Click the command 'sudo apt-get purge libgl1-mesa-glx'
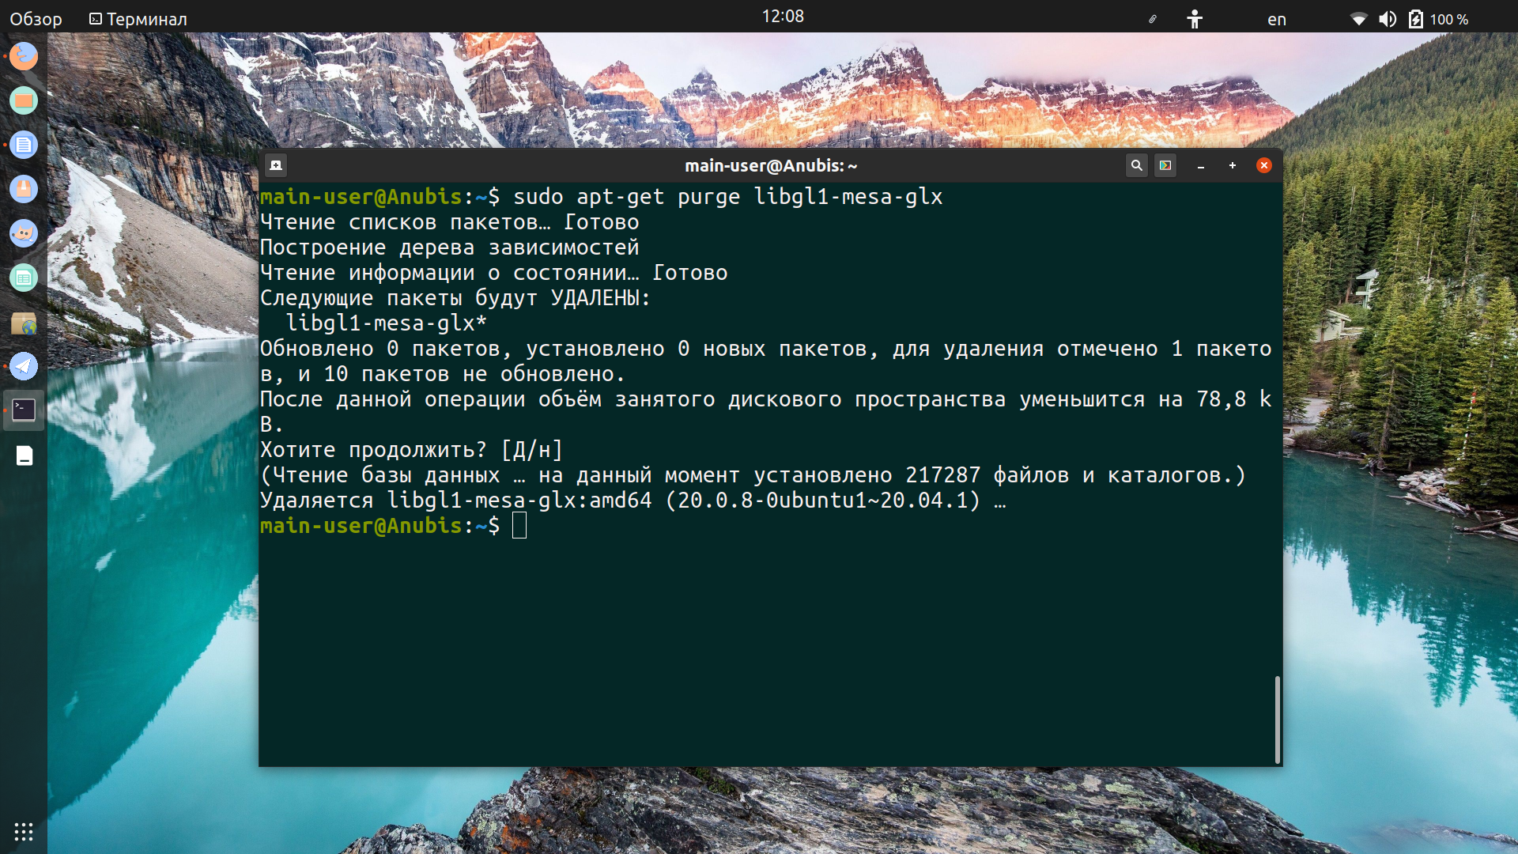 [727, 197]
